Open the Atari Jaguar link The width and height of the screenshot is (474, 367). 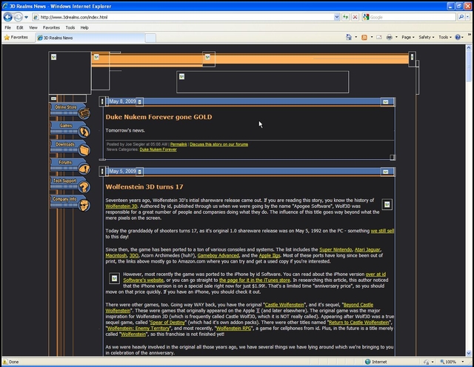367,249
